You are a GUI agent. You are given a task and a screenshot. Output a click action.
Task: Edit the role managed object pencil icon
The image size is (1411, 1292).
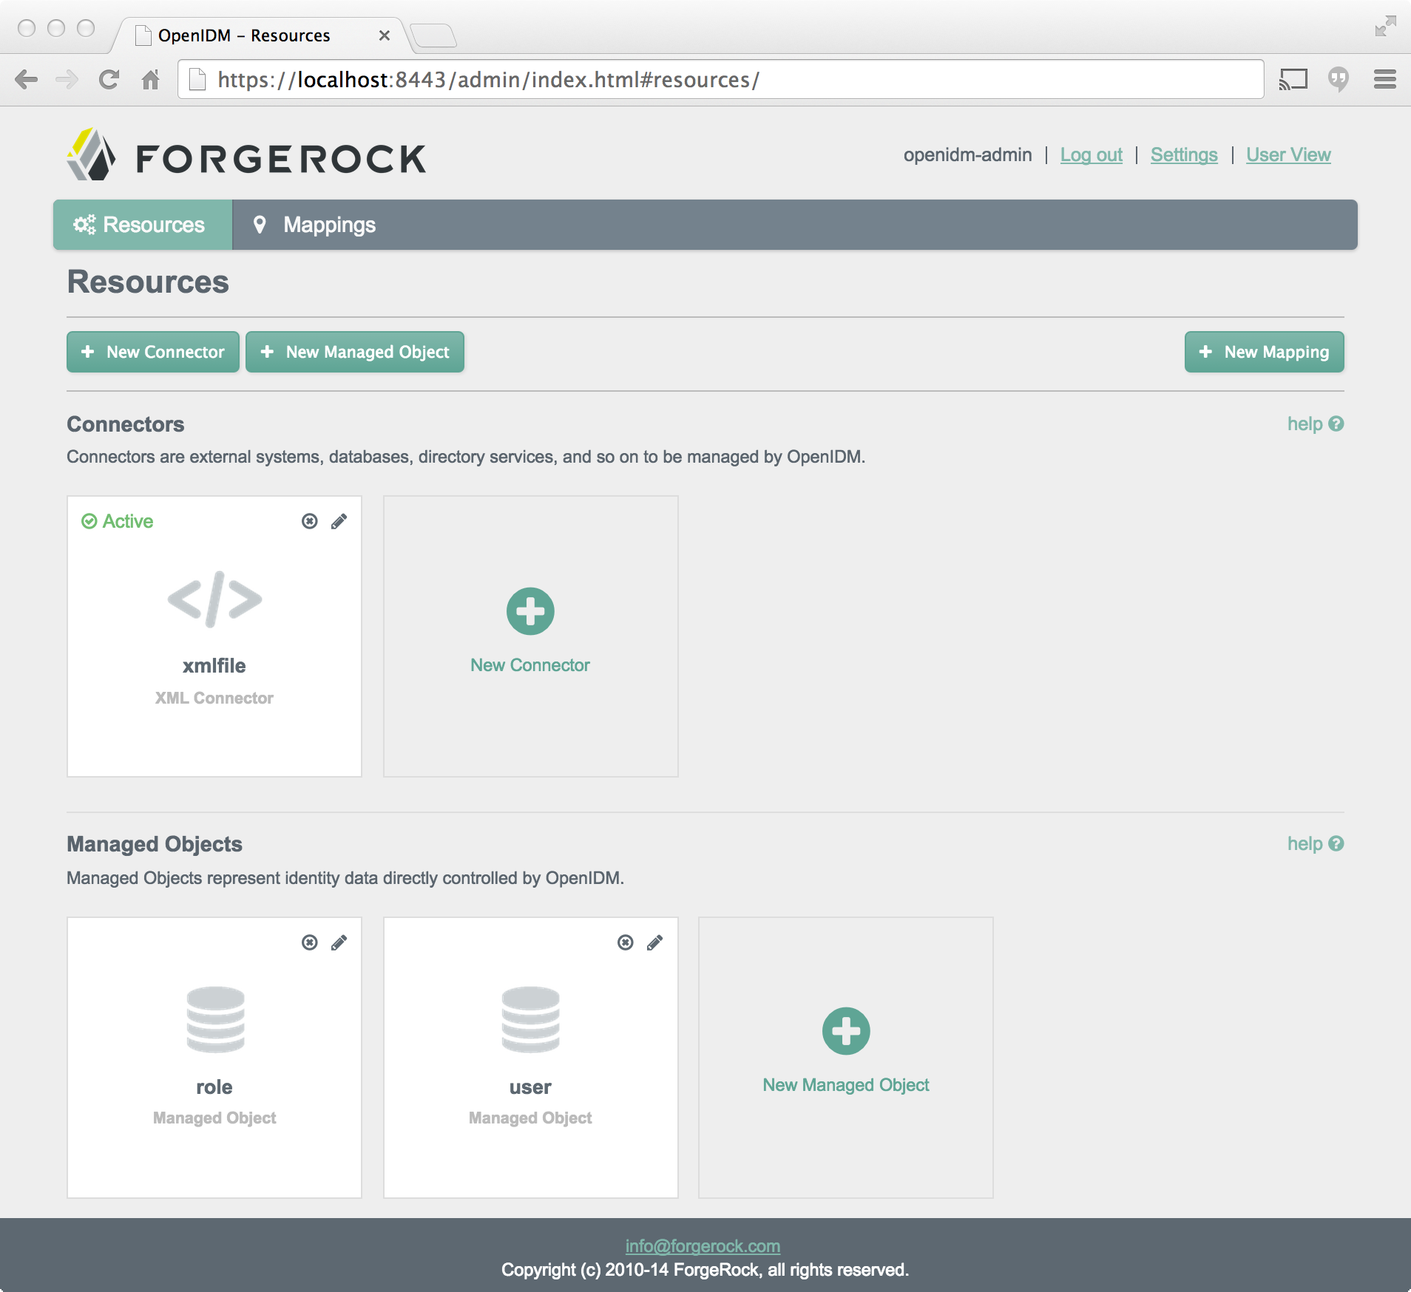339,942
